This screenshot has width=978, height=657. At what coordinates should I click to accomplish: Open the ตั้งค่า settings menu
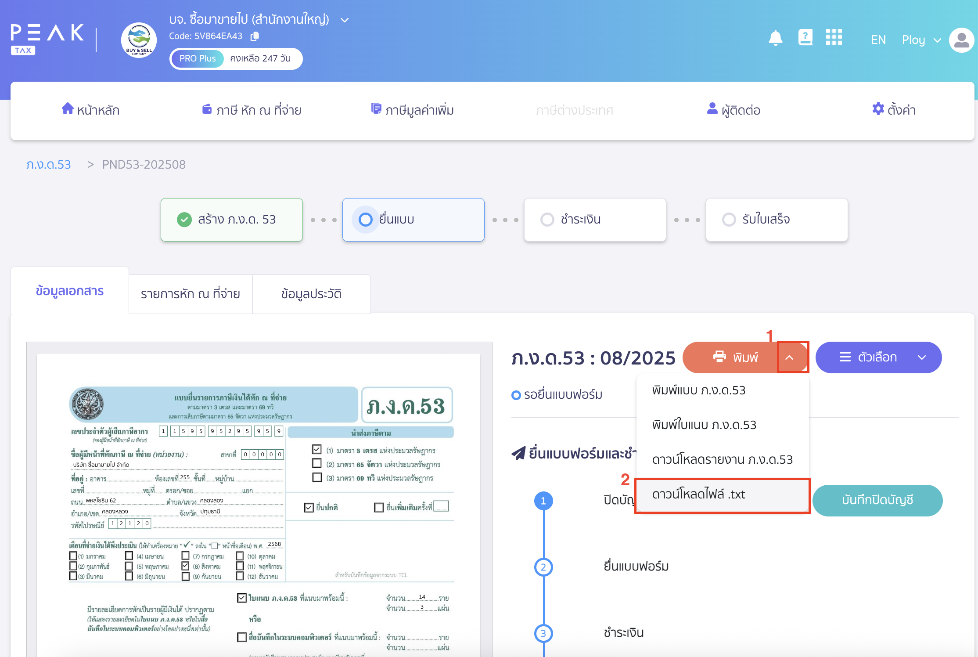click(894, 110)
